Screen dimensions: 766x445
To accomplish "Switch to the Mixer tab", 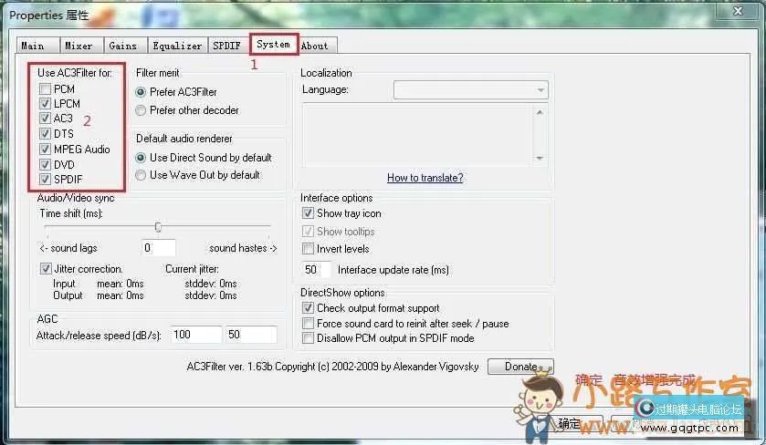I will click(79, 46).
